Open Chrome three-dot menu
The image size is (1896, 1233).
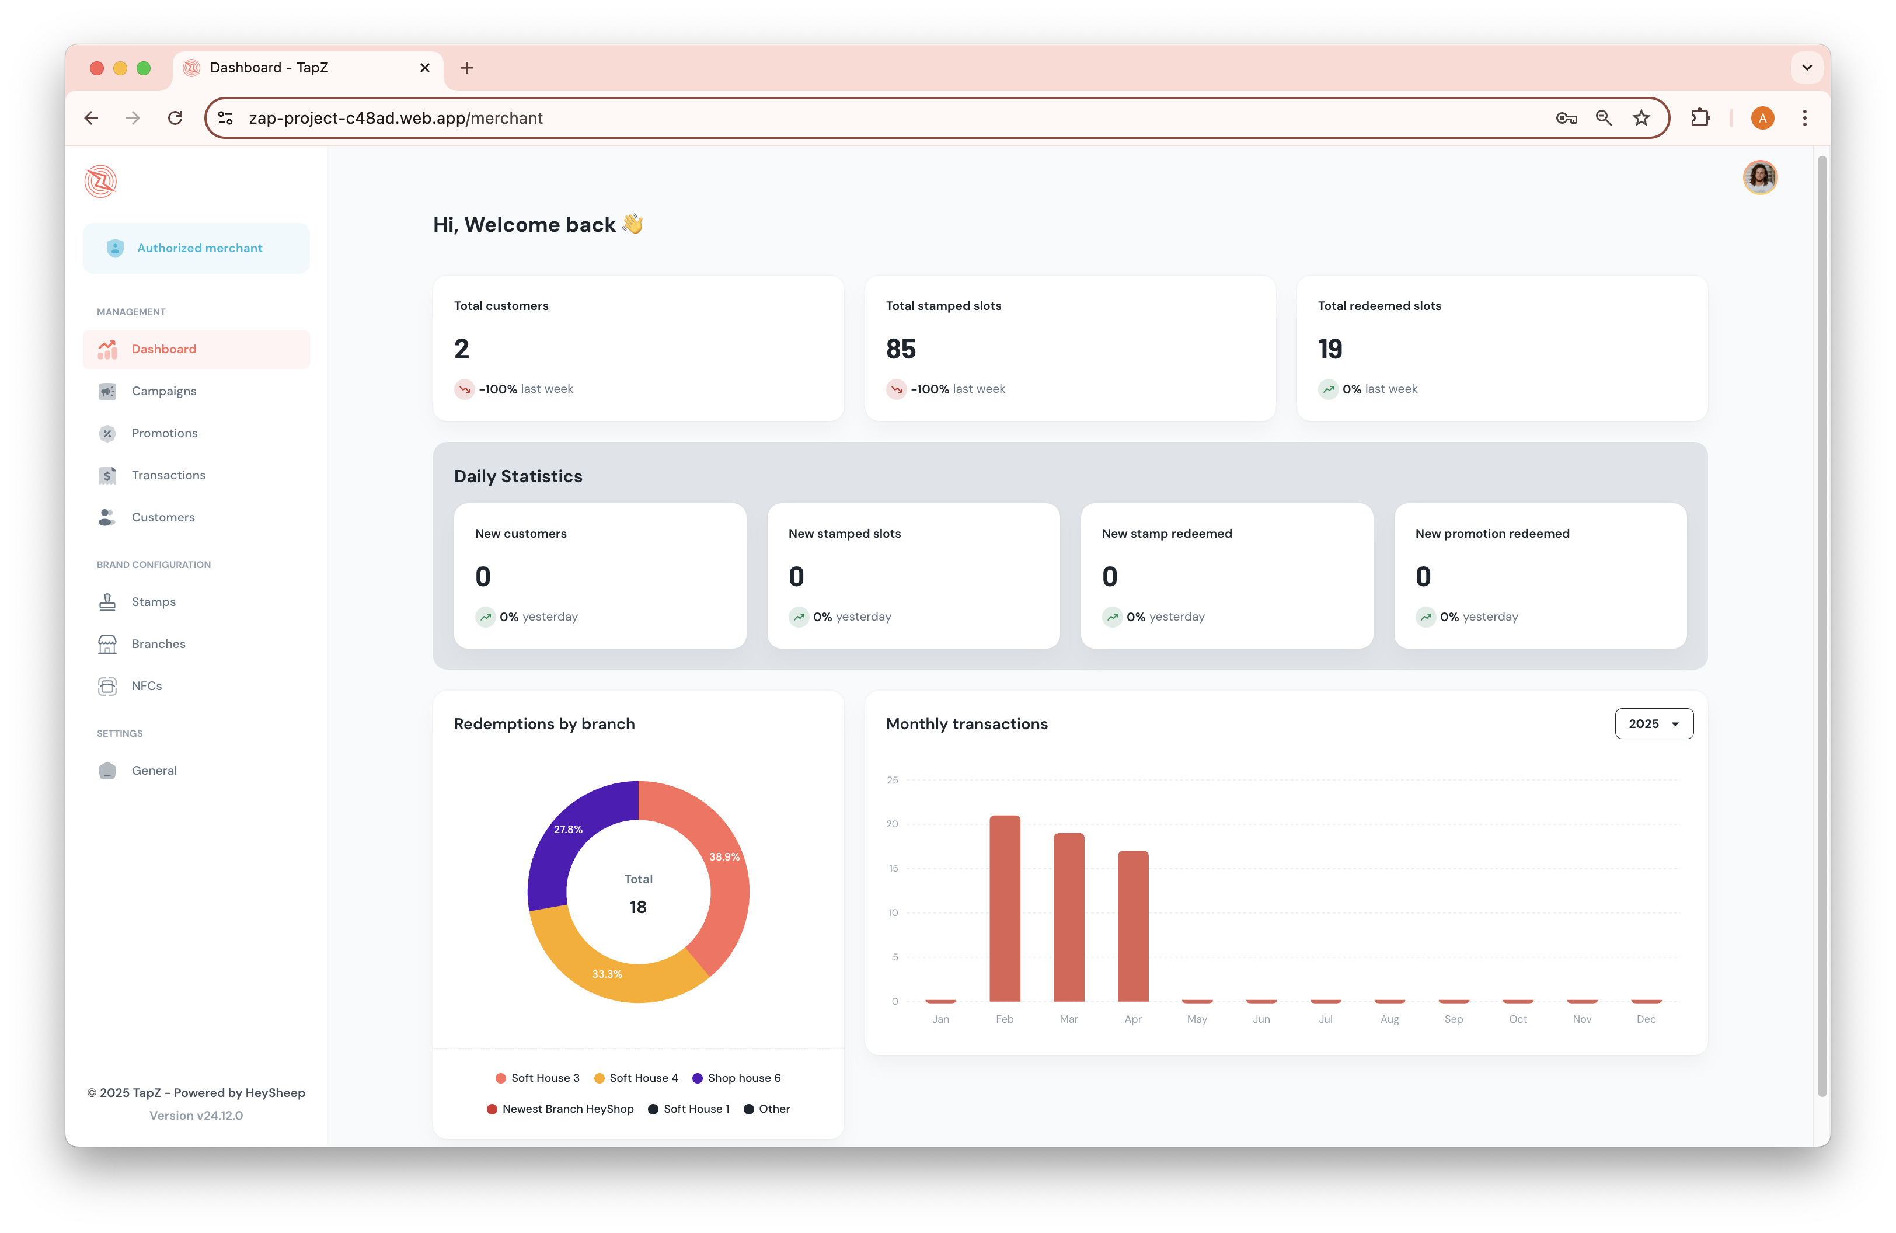point(1805,118)
